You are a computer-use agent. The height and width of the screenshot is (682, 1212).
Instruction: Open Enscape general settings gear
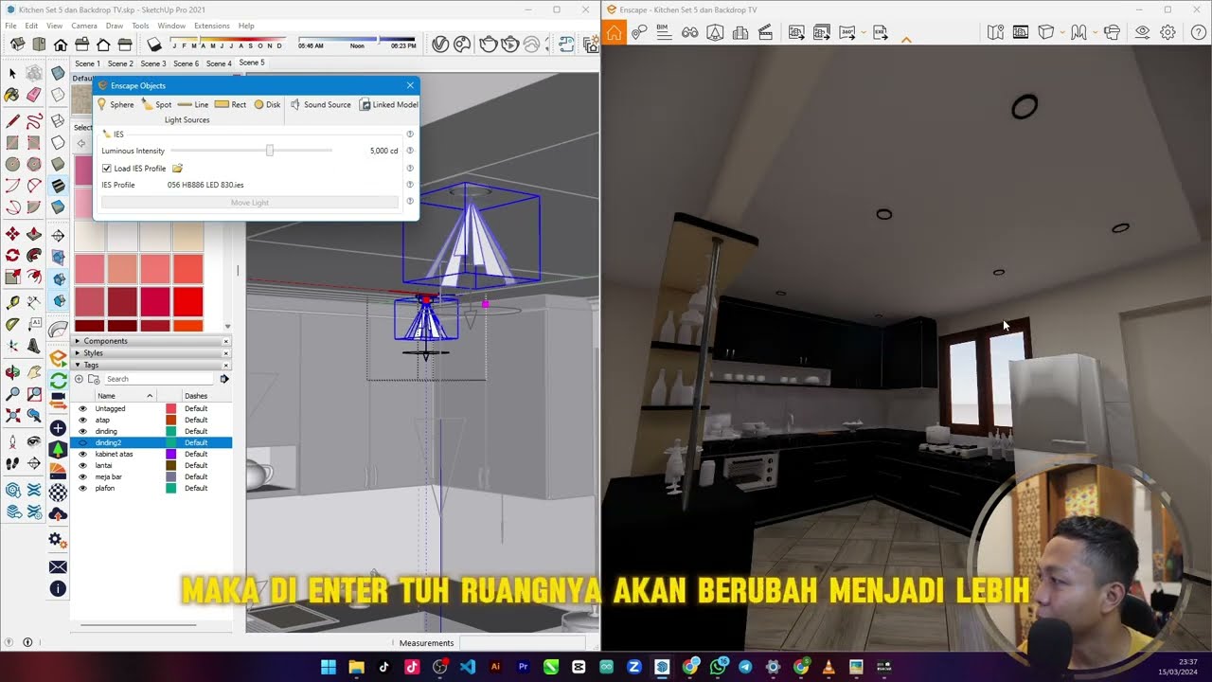(x=1168, y=32)
